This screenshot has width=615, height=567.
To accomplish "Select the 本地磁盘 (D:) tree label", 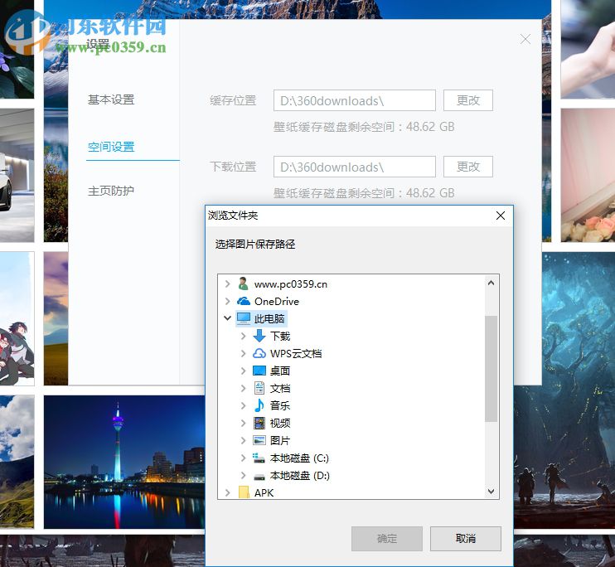I will (x=300, y=475).
